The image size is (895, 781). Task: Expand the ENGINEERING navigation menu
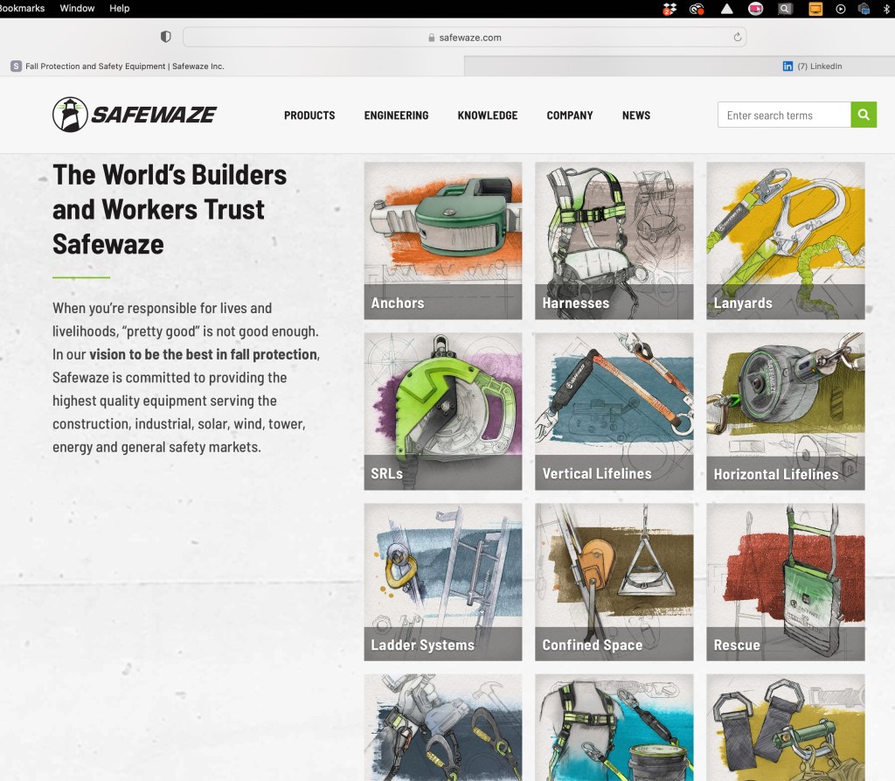[396, 115]
